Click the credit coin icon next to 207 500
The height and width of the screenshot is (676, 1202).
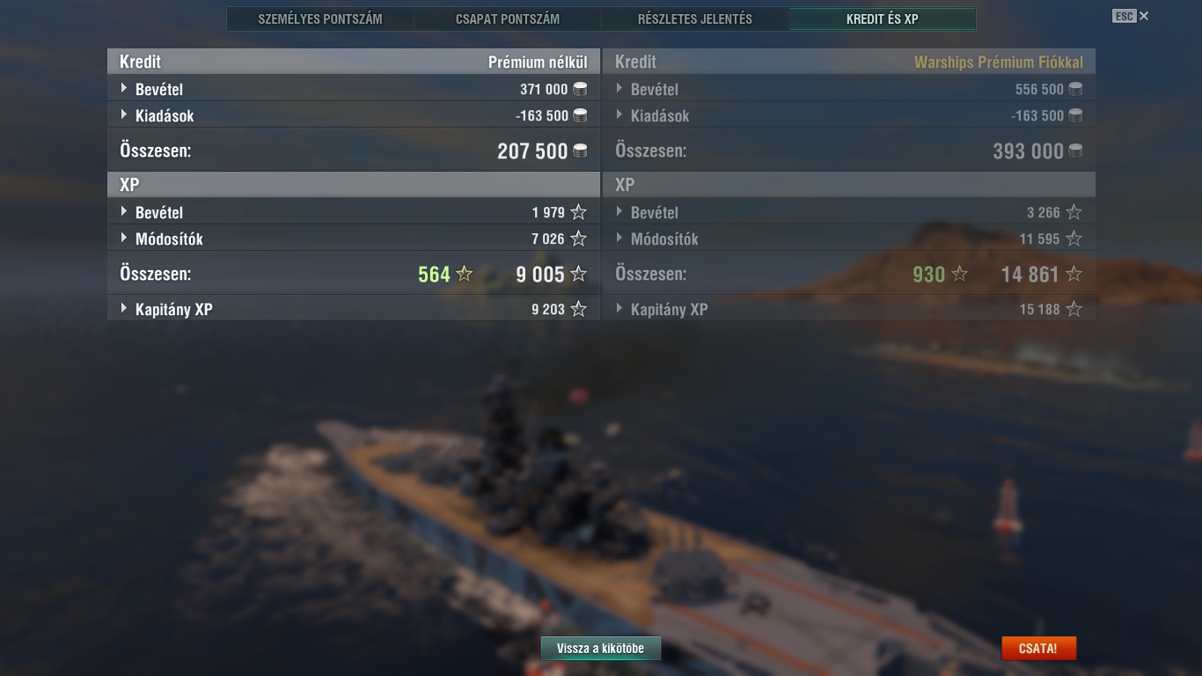tap(580, 151)
